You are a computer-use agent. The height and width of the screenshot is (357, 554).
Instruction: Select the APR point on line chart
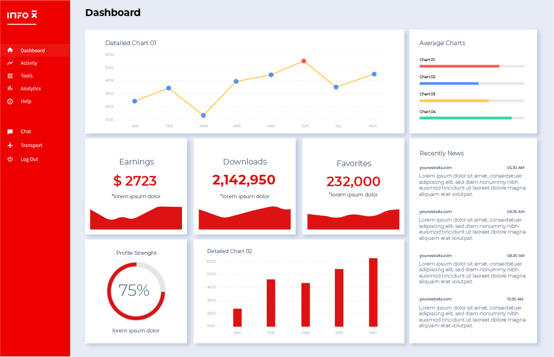point(236,82)
